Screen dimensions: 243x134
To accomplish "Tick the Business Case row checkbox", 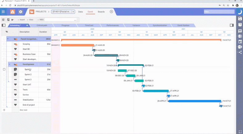I will tap(4, 54).
